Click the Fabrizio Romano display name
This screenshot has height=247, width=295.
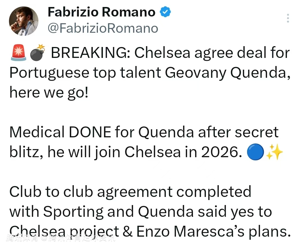point(102,12)
